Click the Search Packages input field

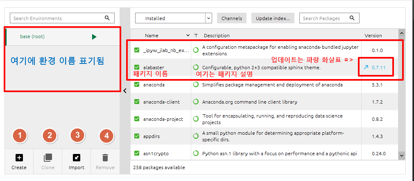click(329, 18)
